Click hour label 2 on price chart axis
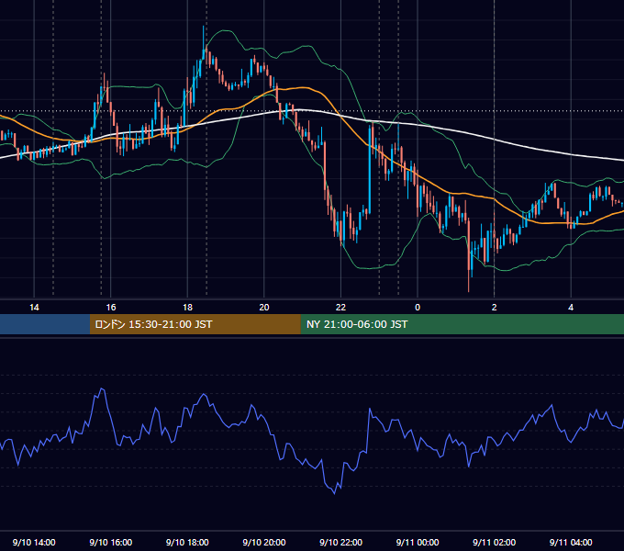Viewport: 624px width, 551px height. [x=495, y=308]
